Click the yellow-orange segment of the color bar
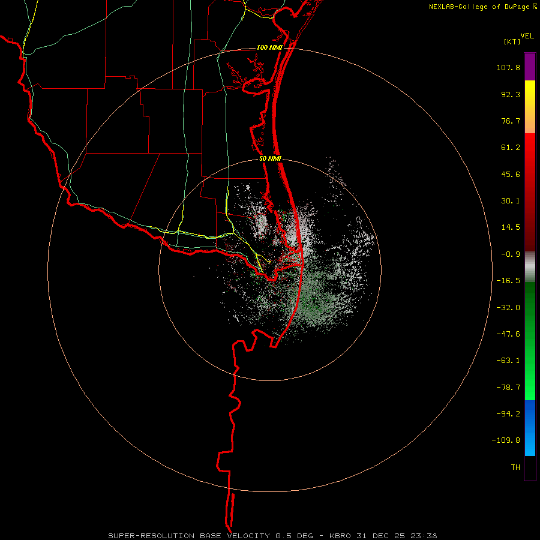The image size is (540, 540). pos(530,107)
